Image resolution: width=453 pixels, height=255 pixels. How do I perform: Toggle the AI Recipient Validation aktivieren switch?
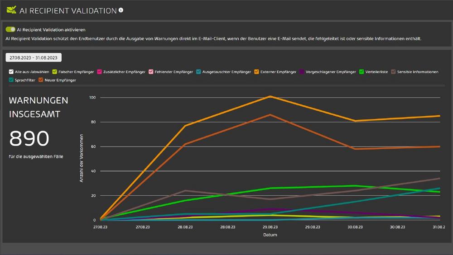(x=10, y=29)
